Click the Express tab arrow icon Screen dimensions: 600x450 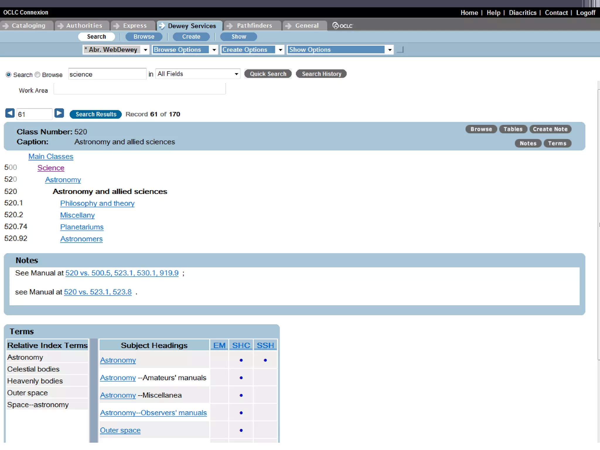(117, 26)
